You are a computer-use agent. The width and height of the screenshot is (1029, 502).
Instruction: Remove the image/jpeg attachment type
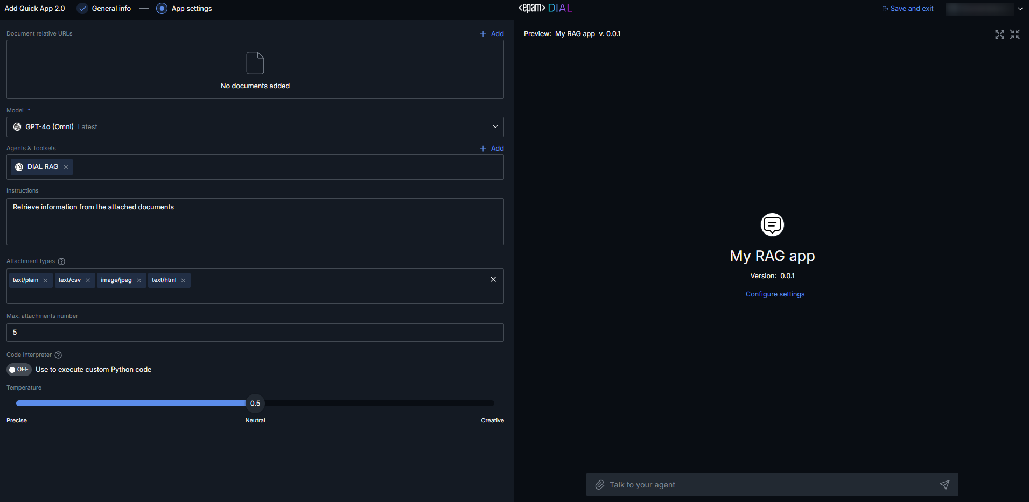[139, 280]
